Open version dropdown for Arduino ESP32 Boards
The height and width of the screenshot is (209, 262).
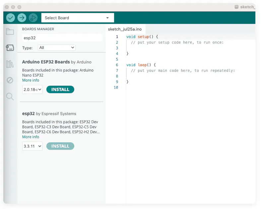(x=32, y=90)
